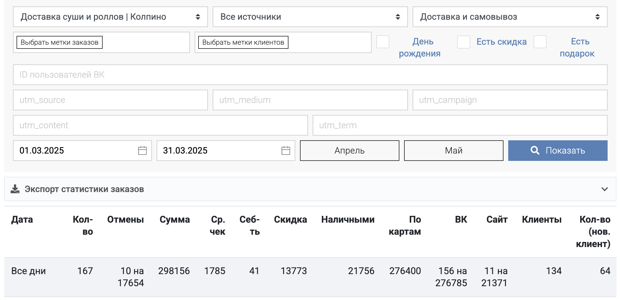The image size is (620, 300).
Task: Click the Есть скидка label link
Action: coord(501,42)
